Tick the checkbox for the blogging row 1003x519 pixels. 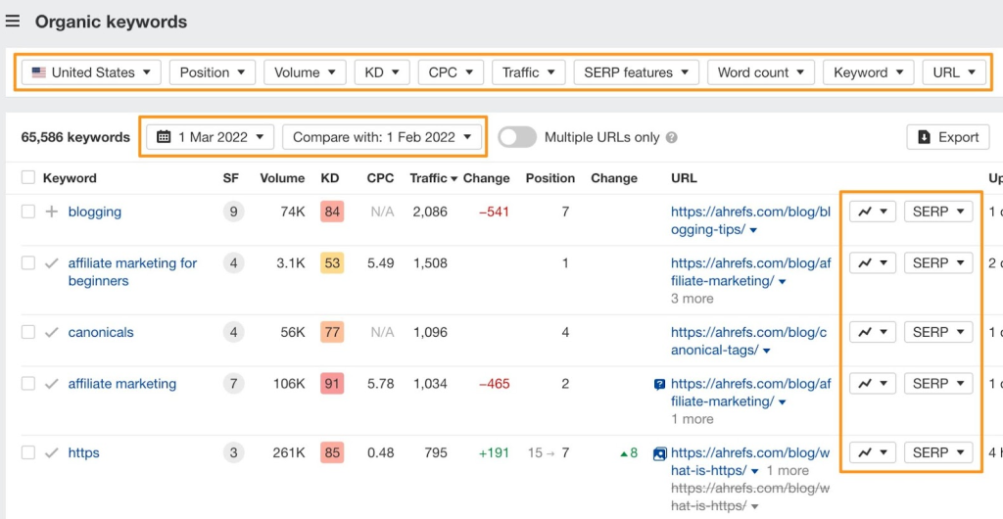(27, 212)
